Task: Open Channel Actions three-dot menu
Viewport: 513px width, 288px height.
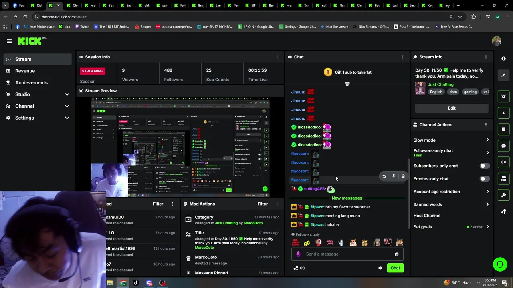Action: click(486, 125)
